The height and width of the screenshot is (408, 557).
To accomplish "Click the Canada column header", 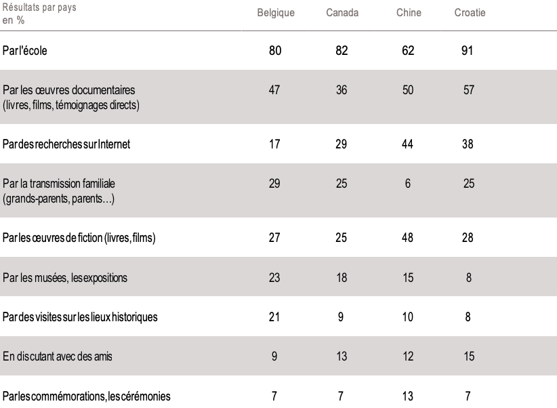I will (342, 14).
